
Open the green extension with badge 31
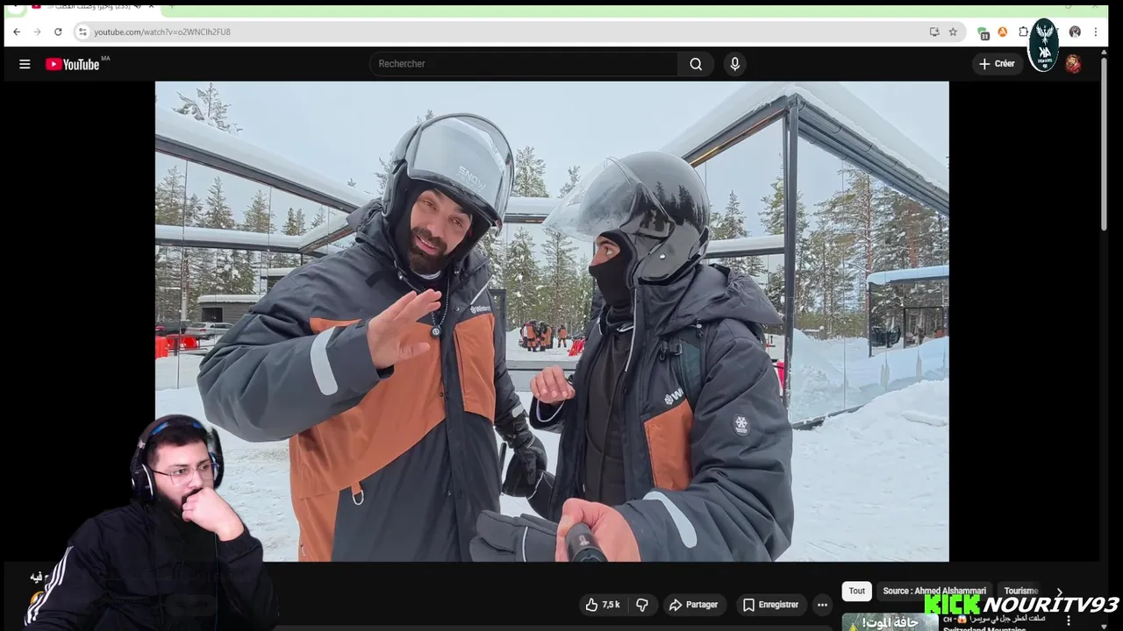(x=983, y=32)
